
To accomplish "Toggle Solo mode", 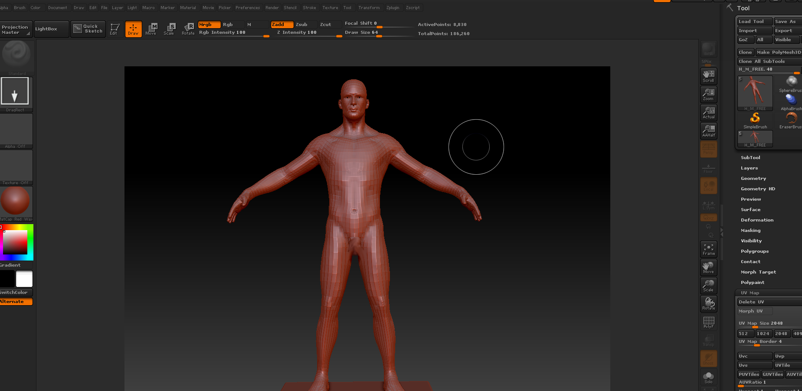I will [708, 377].
